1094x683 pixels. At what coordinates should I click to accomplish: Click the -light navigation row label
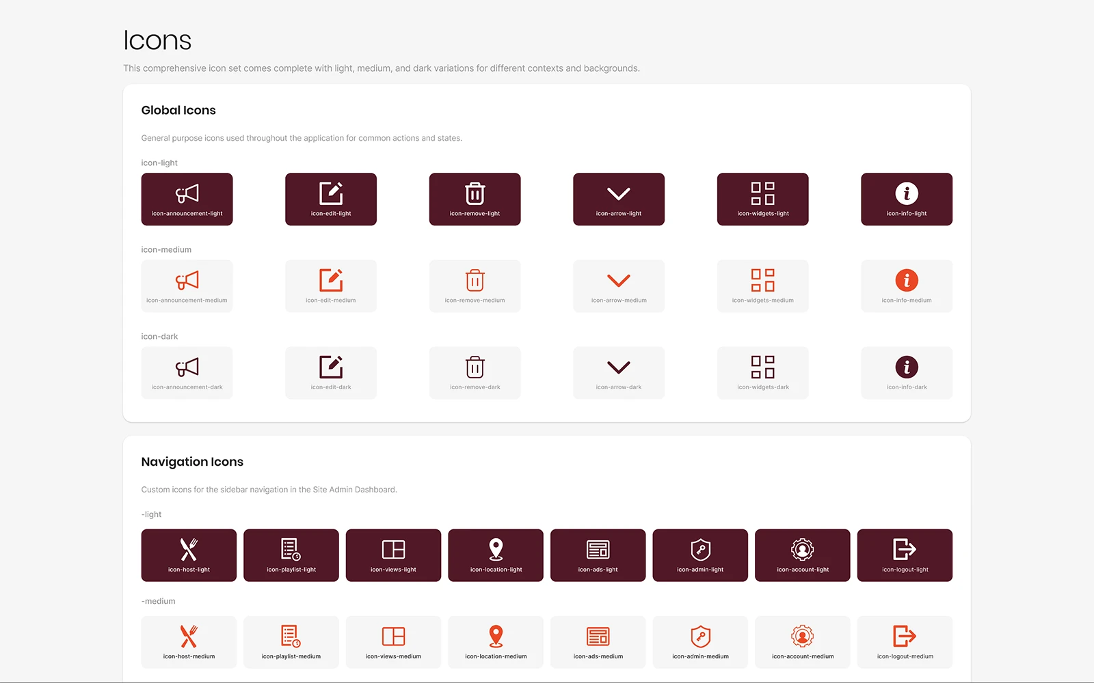coord(151,514)
